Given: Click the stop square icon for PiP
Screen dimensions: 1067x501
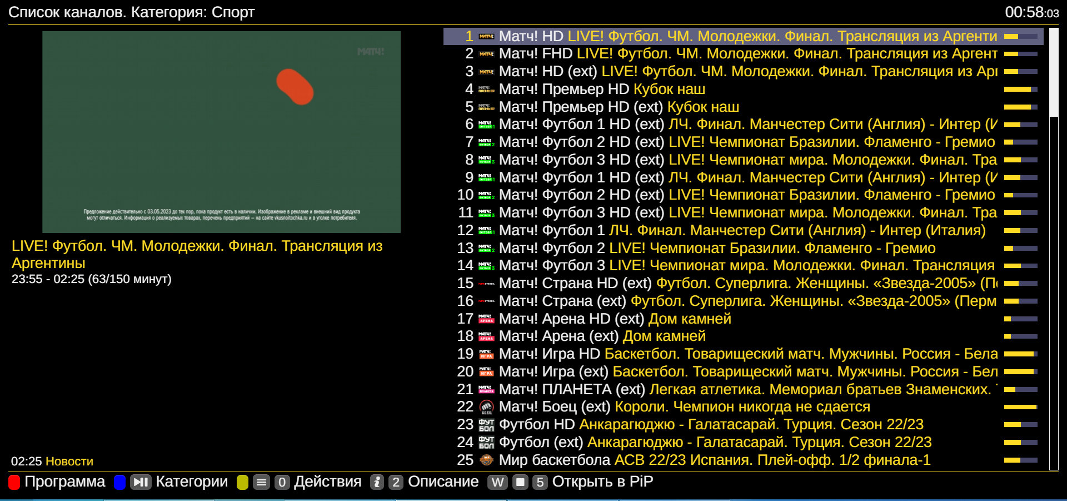Looking at the screenshot, I should [520, 482].
